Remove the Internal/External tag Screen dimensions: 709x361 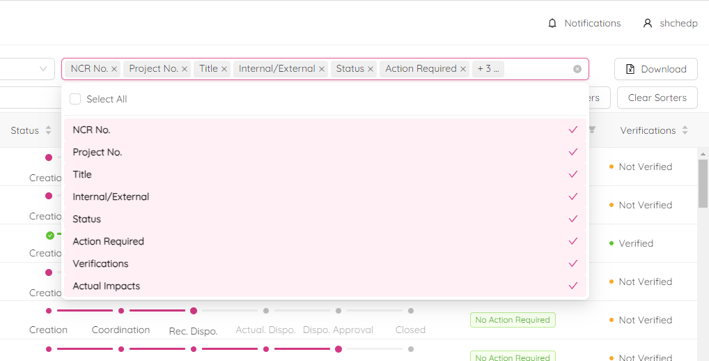pyautogui.click(x=322, y=69)
